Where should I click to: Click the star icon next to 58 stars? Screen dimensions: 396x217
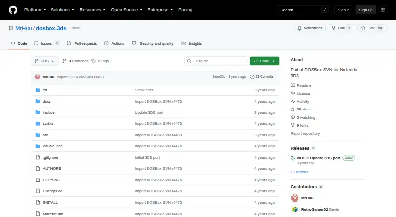293,109
